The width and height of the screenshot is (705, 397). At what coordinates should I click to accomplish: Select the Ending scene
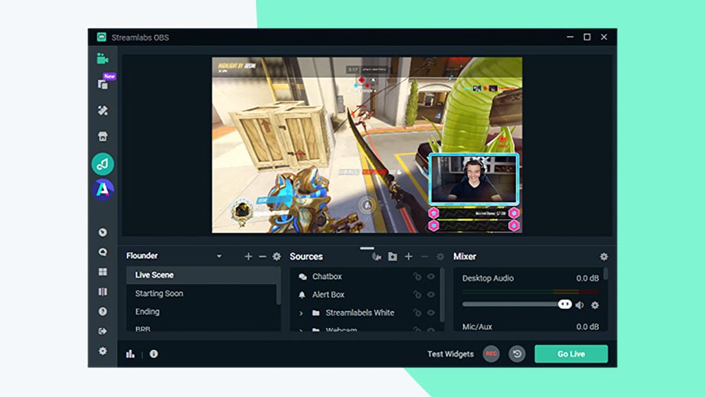click(202, 312)
